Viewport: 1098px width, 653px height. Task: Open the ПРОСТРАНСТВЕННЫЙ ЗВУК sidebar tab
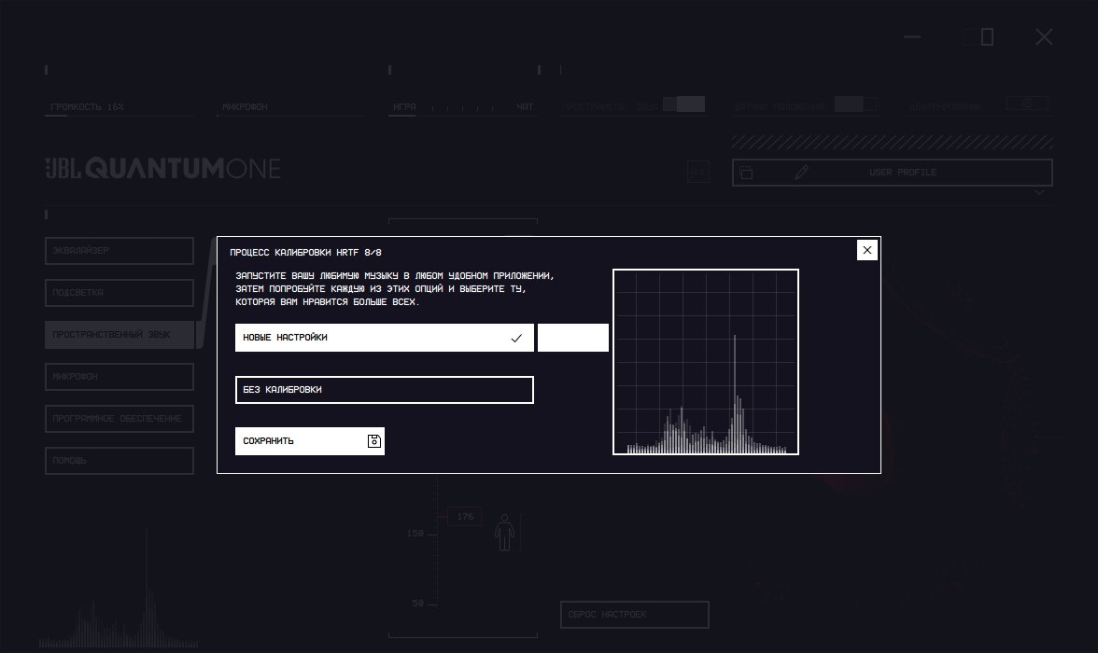click(x=120, y=335)
